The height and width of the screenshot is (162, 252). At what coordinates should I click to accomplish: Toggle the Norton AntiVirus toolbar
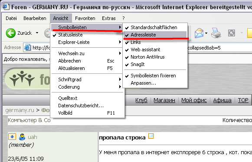[x=155, y=57]
